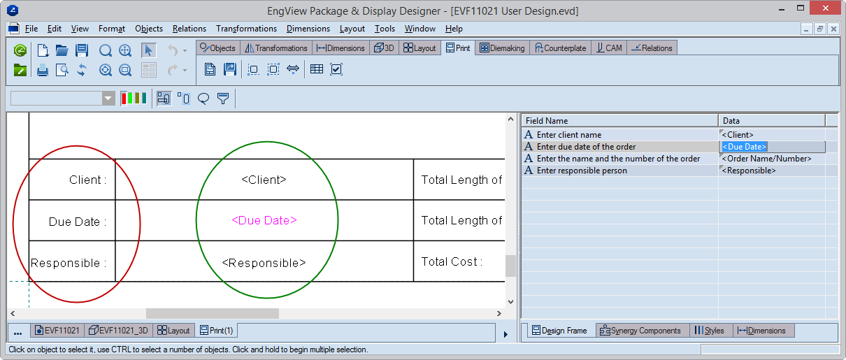Image resolution: width=846 pixels, height=360 pixels.
Task: Open the EVF11021_3D drawing tab
Action: coord(119,330)
